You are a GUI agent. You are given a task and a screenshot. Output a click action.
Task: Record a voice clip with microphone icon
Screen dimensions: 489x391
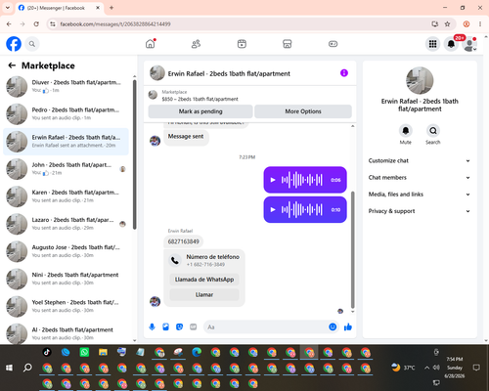click(152, 326)
